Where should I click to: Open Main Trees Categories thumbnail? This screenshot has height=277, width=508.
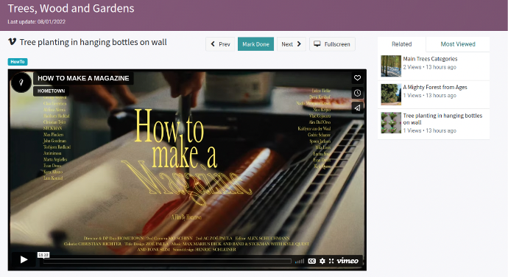click(391, 66)
